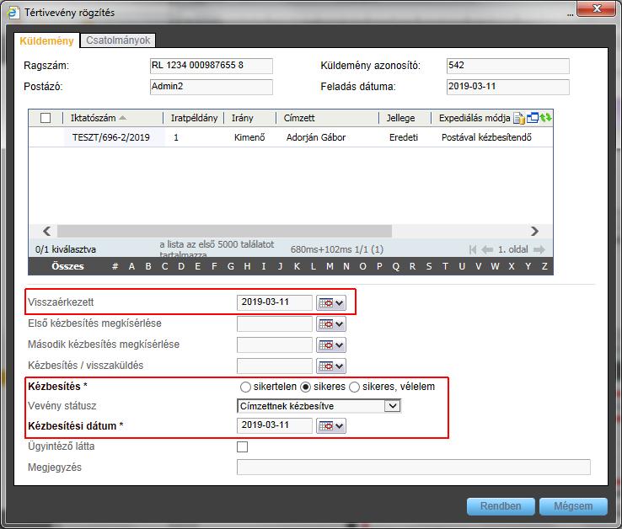Tick the select-all checkbox in table header

coord(46,118)
